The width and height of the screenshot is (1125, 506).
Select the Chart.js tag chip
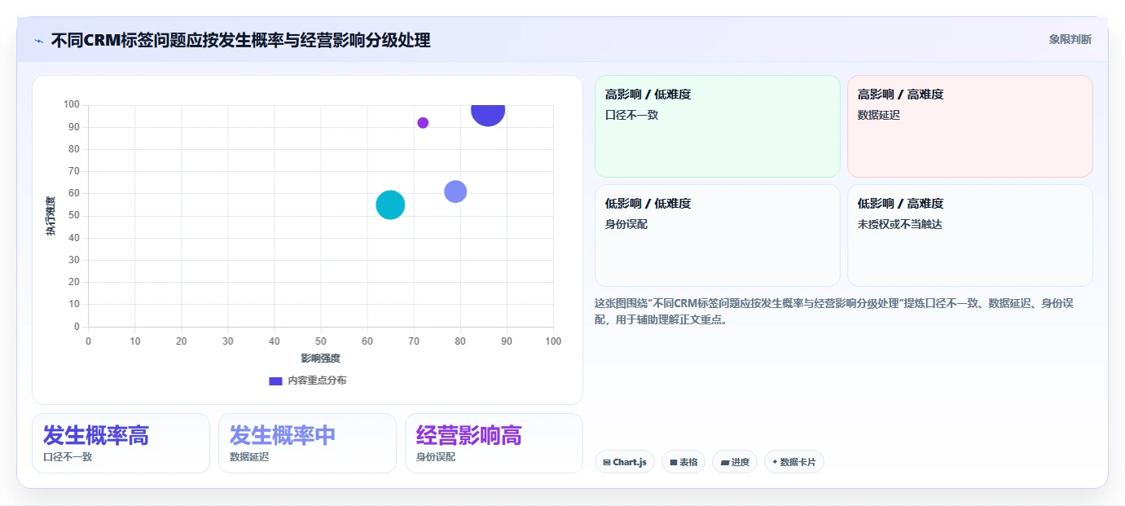click(x=625, y=462)
